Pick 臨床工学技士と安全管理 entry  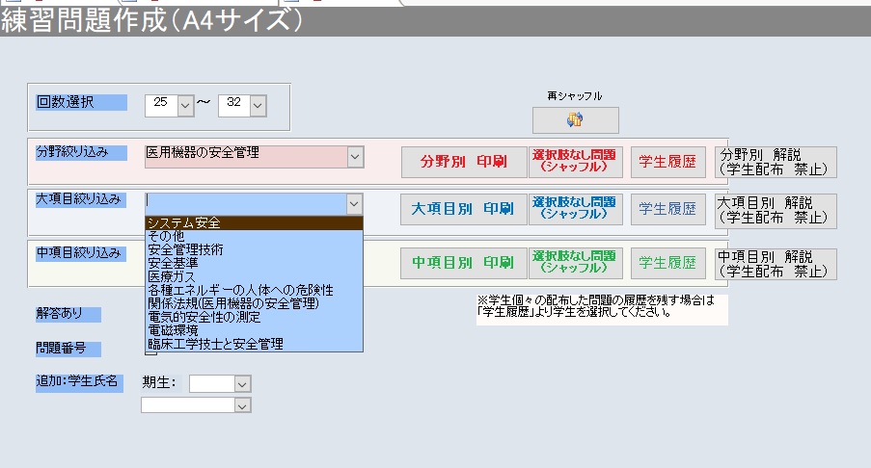[x=254, y=344]
